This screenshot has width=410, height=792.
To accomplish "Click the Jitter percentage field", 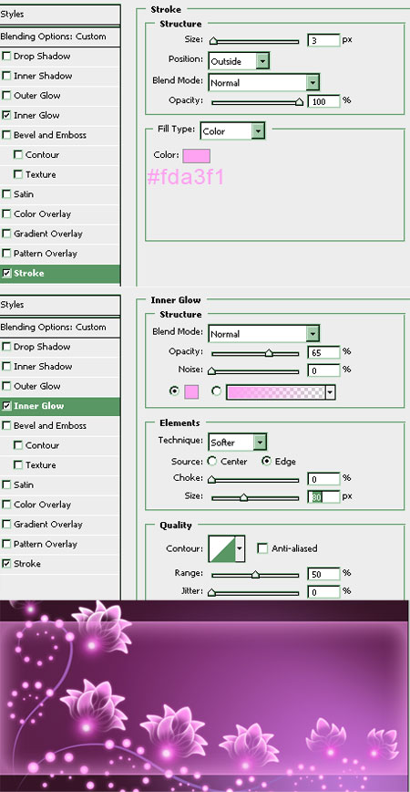I will click(323, 592).
